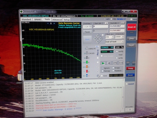The height and width of the screenshot is (118, 157).
Task: Enable the Grid checkbox
Action: click(x=102, y=76)
